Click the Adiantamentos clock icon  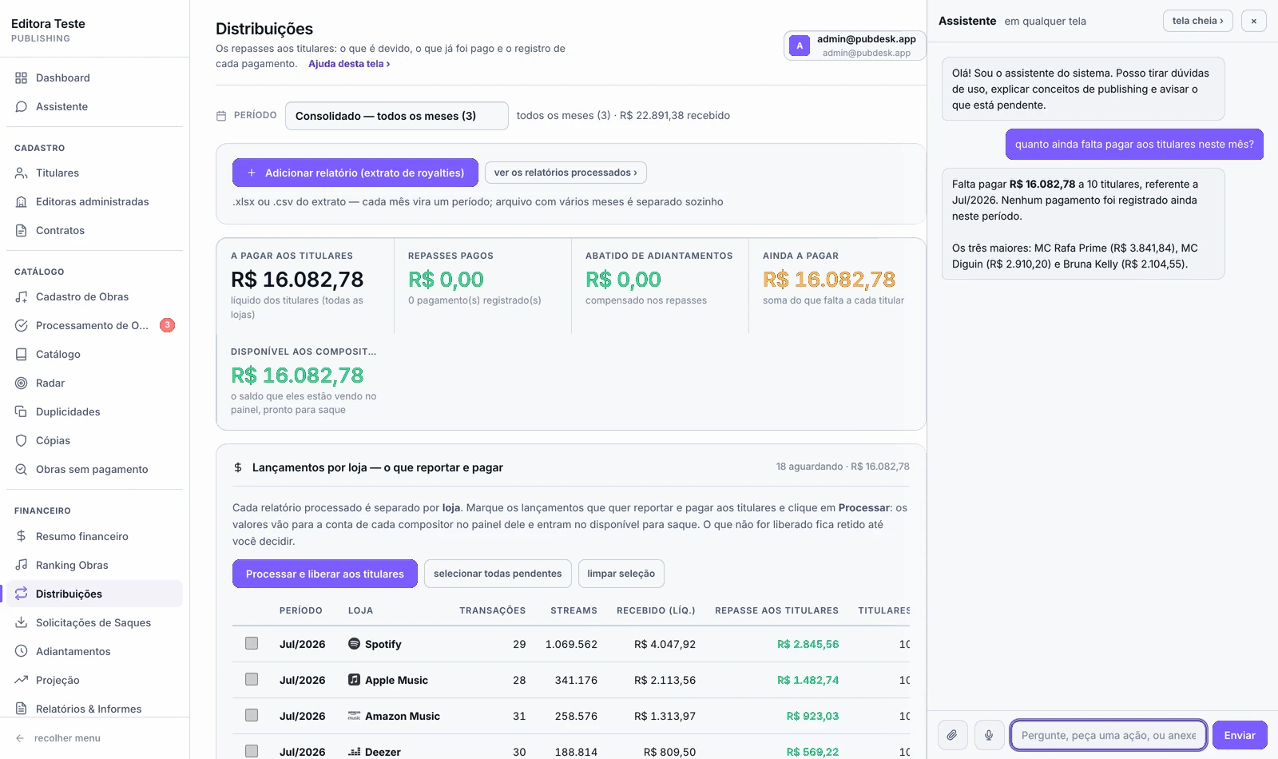22,651
